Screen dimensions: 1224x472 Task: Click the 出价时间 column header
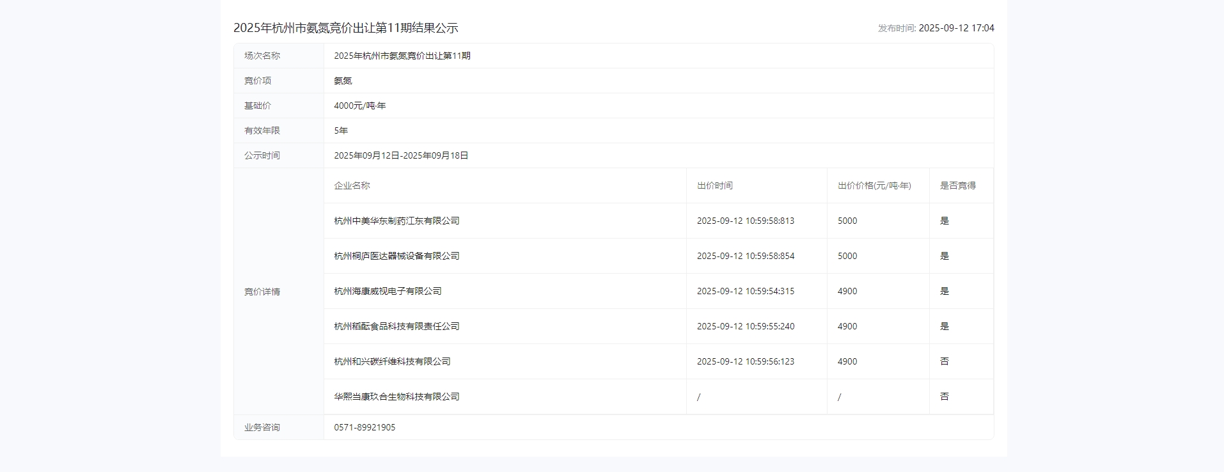714,185
